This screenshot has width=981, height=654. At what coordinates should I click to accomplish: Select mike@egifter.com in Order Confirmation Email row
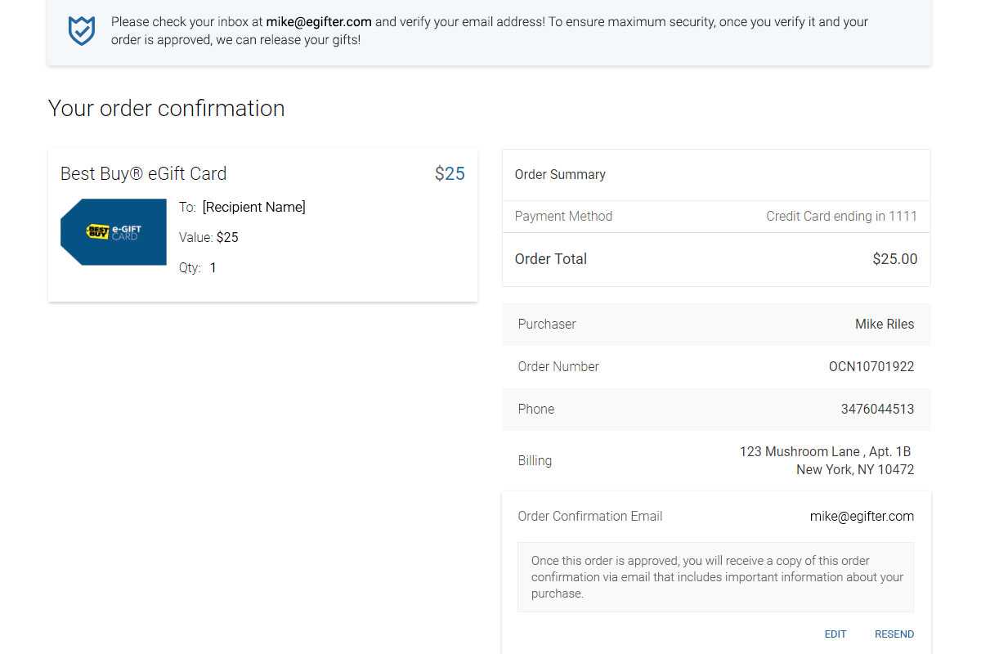pos(862,517)
